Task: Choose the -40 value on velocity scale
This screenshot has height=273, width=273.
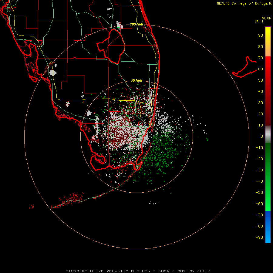Action: pos(259,181)
